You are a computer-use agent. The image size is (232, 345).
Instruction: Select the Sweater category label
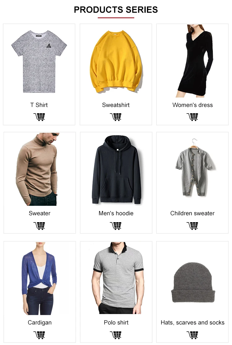40,213
